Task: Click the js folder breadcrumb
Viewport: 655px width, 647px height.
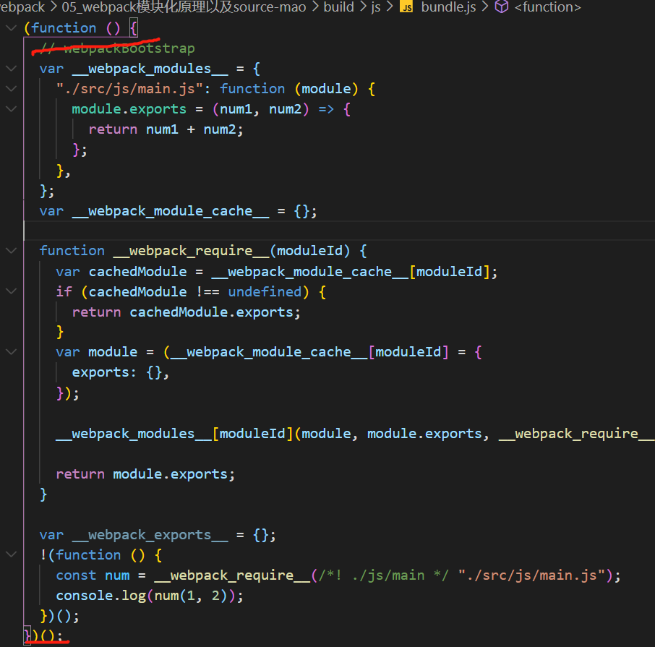Action: pos(375,7)
